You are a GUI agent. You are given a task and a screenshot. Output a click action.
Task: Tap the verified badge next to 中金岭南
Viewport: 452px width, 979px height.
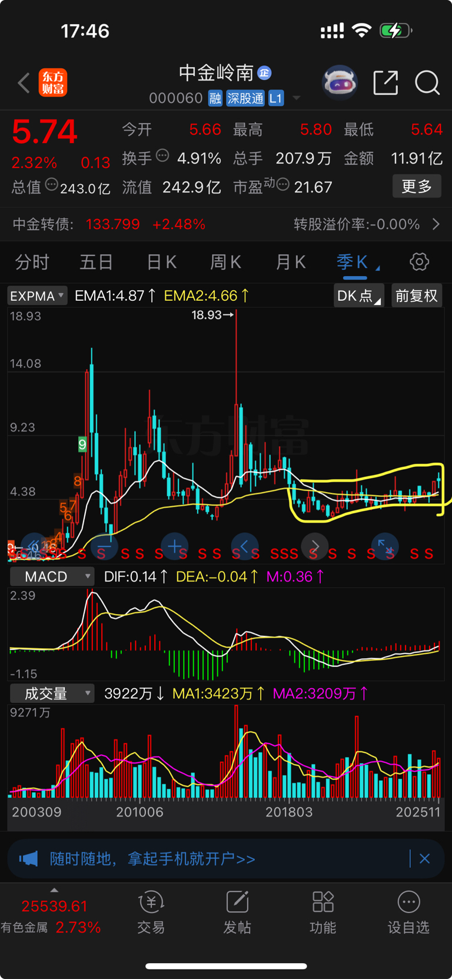pyautogui.click(x=264, y=73)
